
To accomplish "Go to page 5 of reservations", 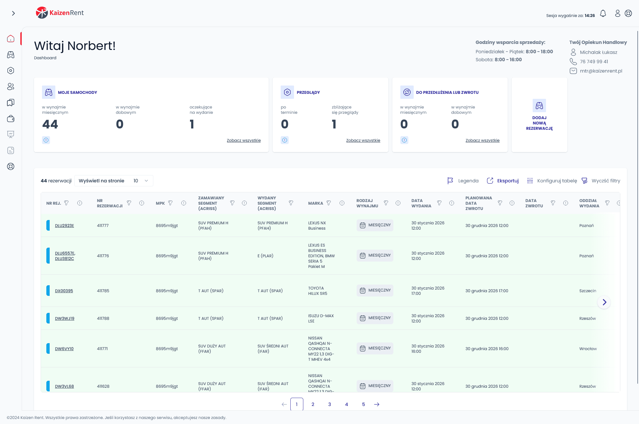I will click(x=363, y=404).
